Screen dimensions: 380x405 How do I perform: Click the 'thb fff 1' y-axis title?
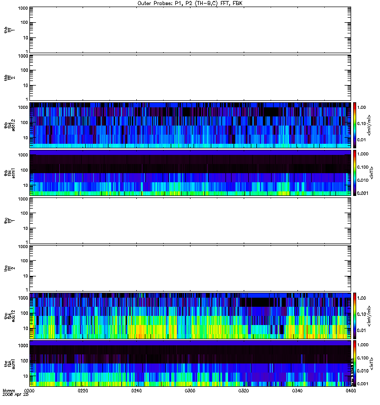9,30
